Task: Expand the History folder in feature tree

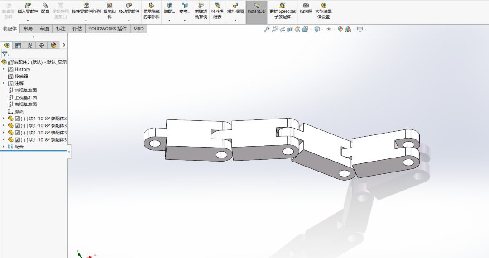Action: point(4,69)
